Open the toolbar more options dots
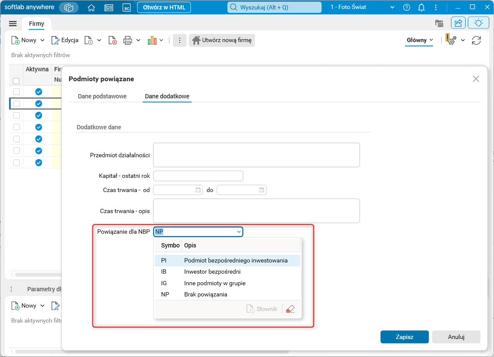 pyautogui.click(x=180, y=40)
